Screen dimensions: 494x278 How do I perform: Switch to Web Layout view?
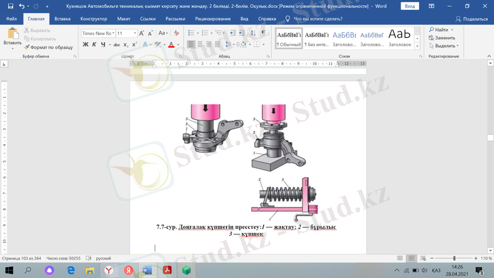click(423, 258)
